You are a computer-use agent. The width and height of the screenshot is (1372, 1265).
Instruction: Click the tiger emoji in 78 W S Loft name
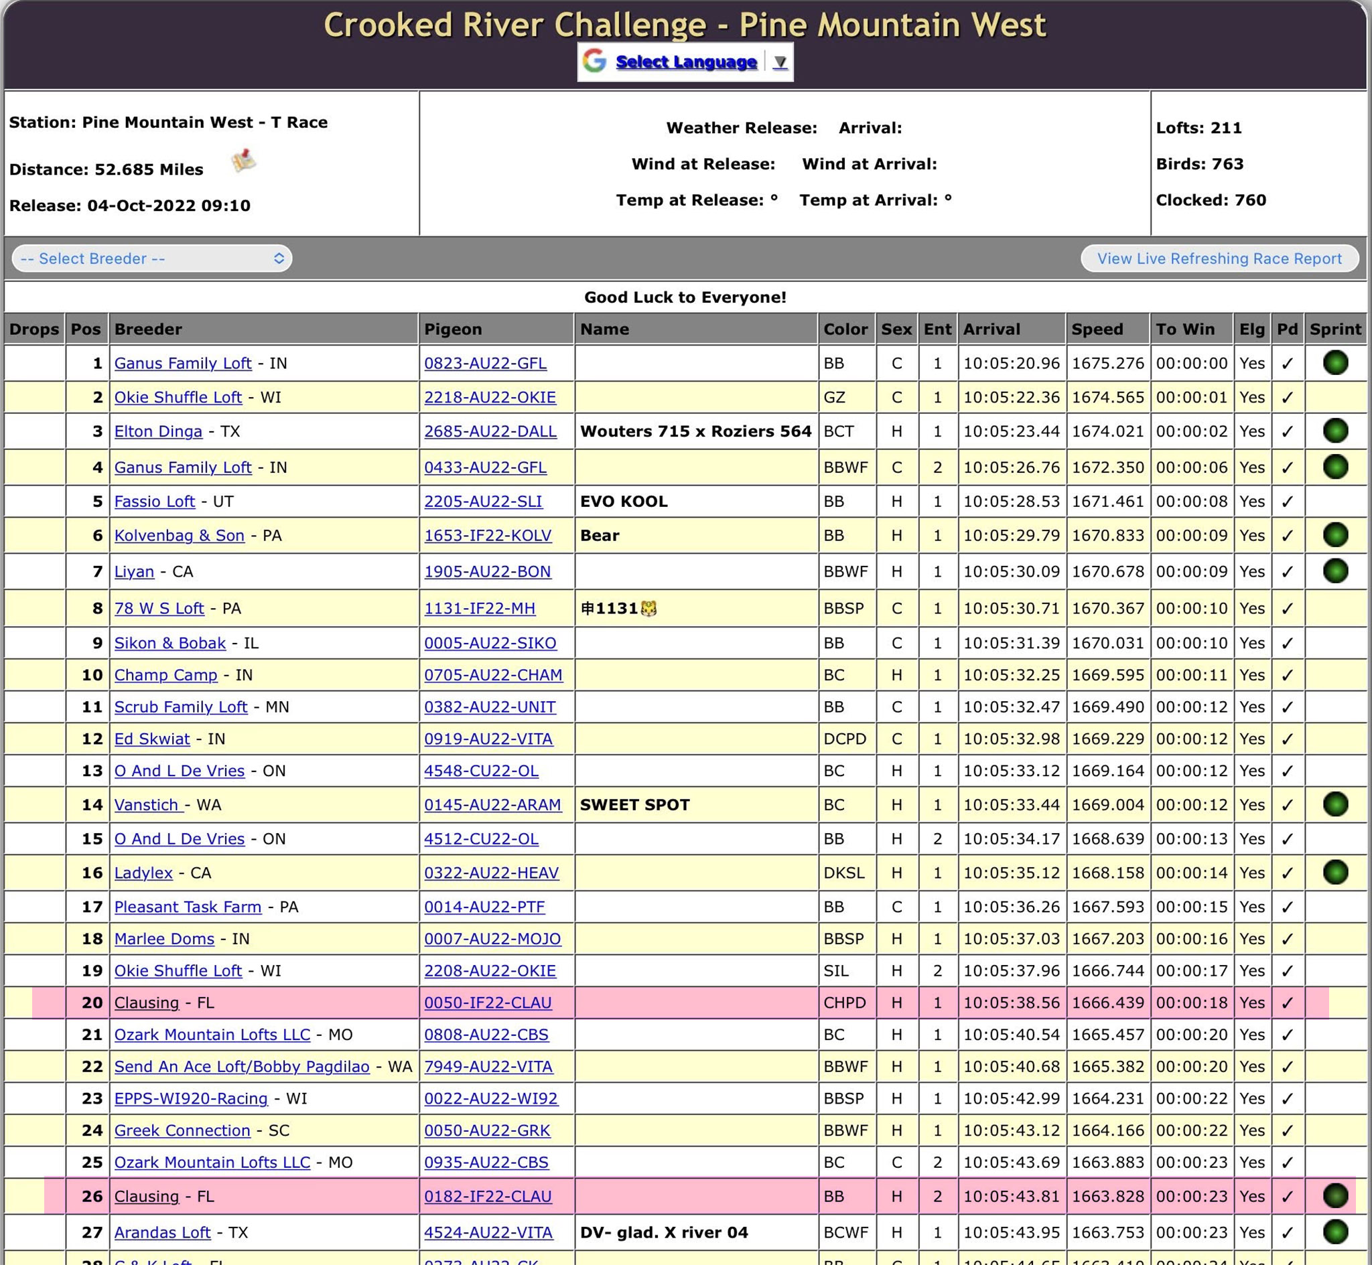[648, 608]
